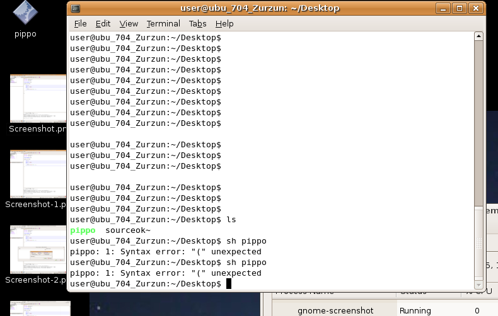The height and width of the screenshot is (316, 498).
Task: Click the pippo executable desktop icon
Action: click(x=25, y=13)
